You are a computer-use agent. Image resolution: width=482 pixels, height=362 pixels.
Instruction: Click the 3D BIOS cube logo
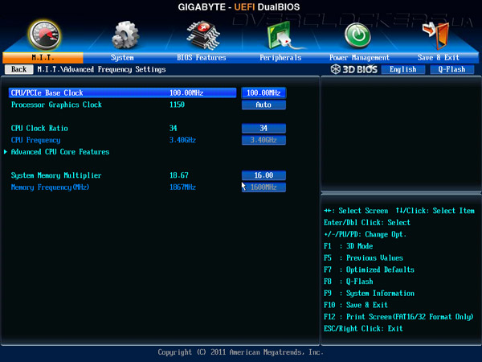[335, 69]
